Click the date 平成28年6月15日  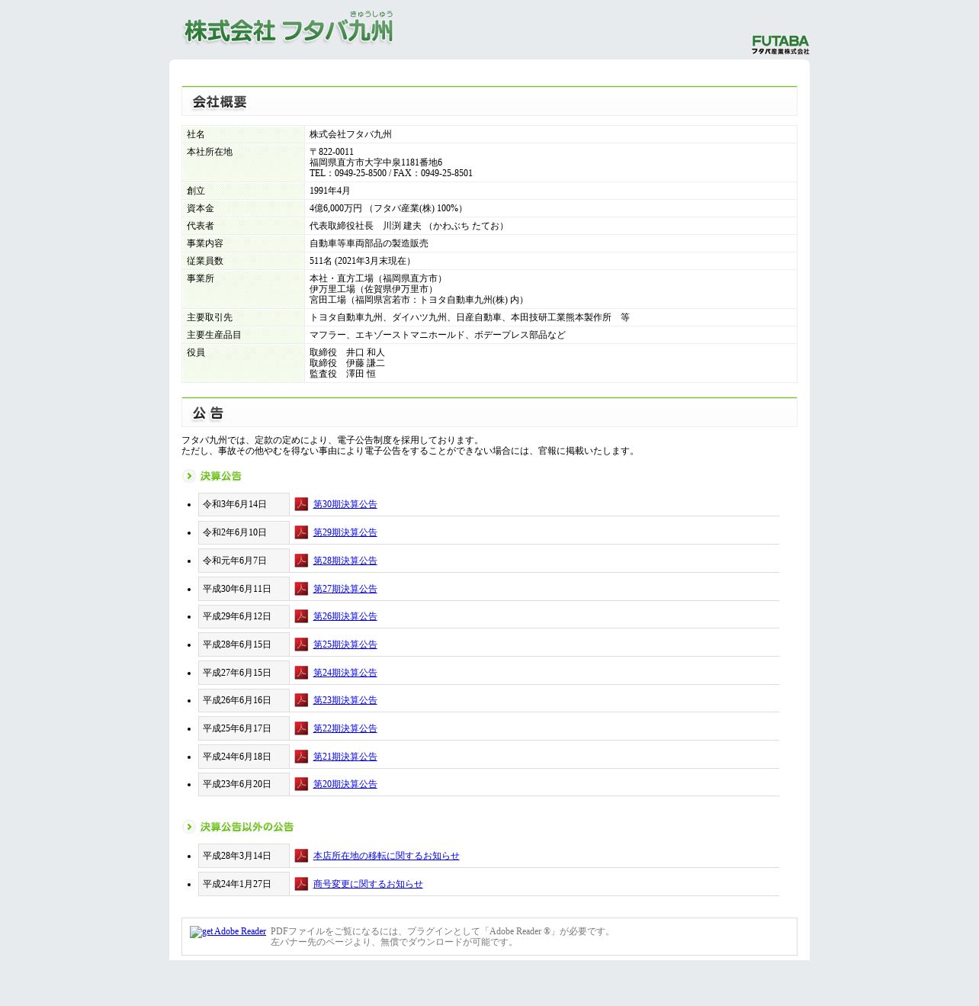[x=237, y=644]
